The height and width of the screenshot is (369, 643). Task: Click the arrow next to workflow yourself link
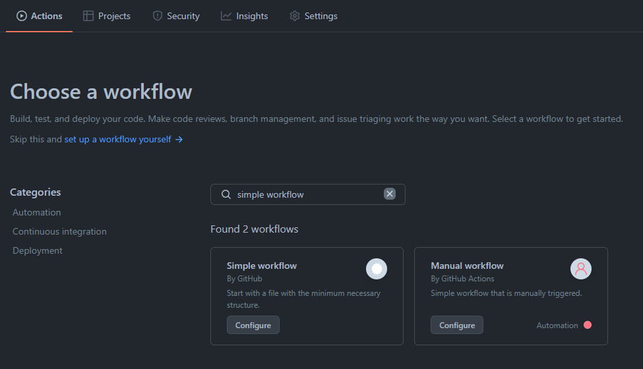coord(179,140)
